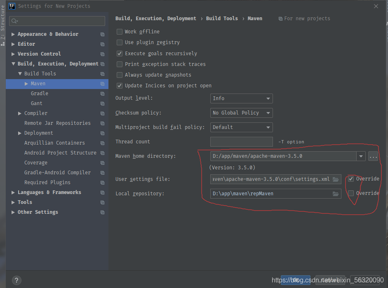Click project-level icon beside Gradle item
Screen dimensions: 388x288
coord(102,94)
